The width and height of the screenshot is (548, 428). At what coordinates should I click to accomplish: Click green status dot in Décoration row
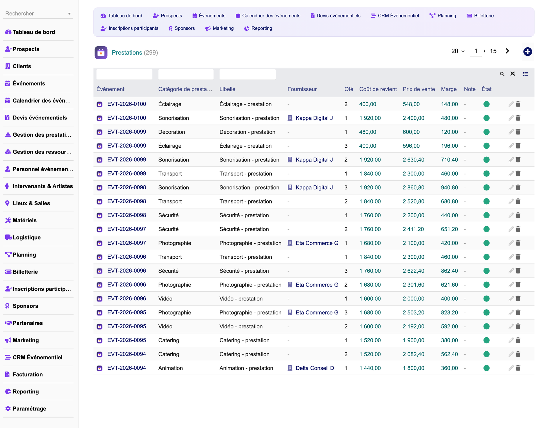pyautogui.click(x=486, y=132)
